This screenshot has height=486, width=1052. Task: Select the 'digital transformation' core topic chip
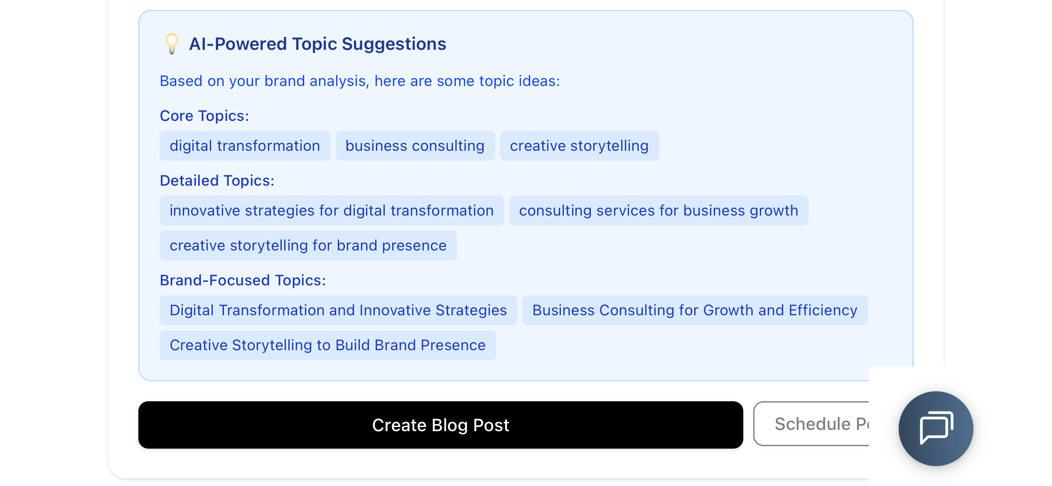coord(245,146)
